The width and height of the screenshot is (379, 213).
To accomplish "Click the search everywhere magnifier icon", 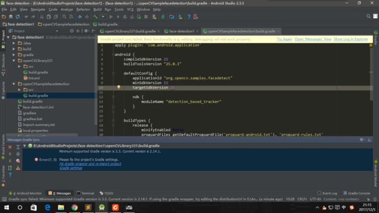I will (368, 16).
